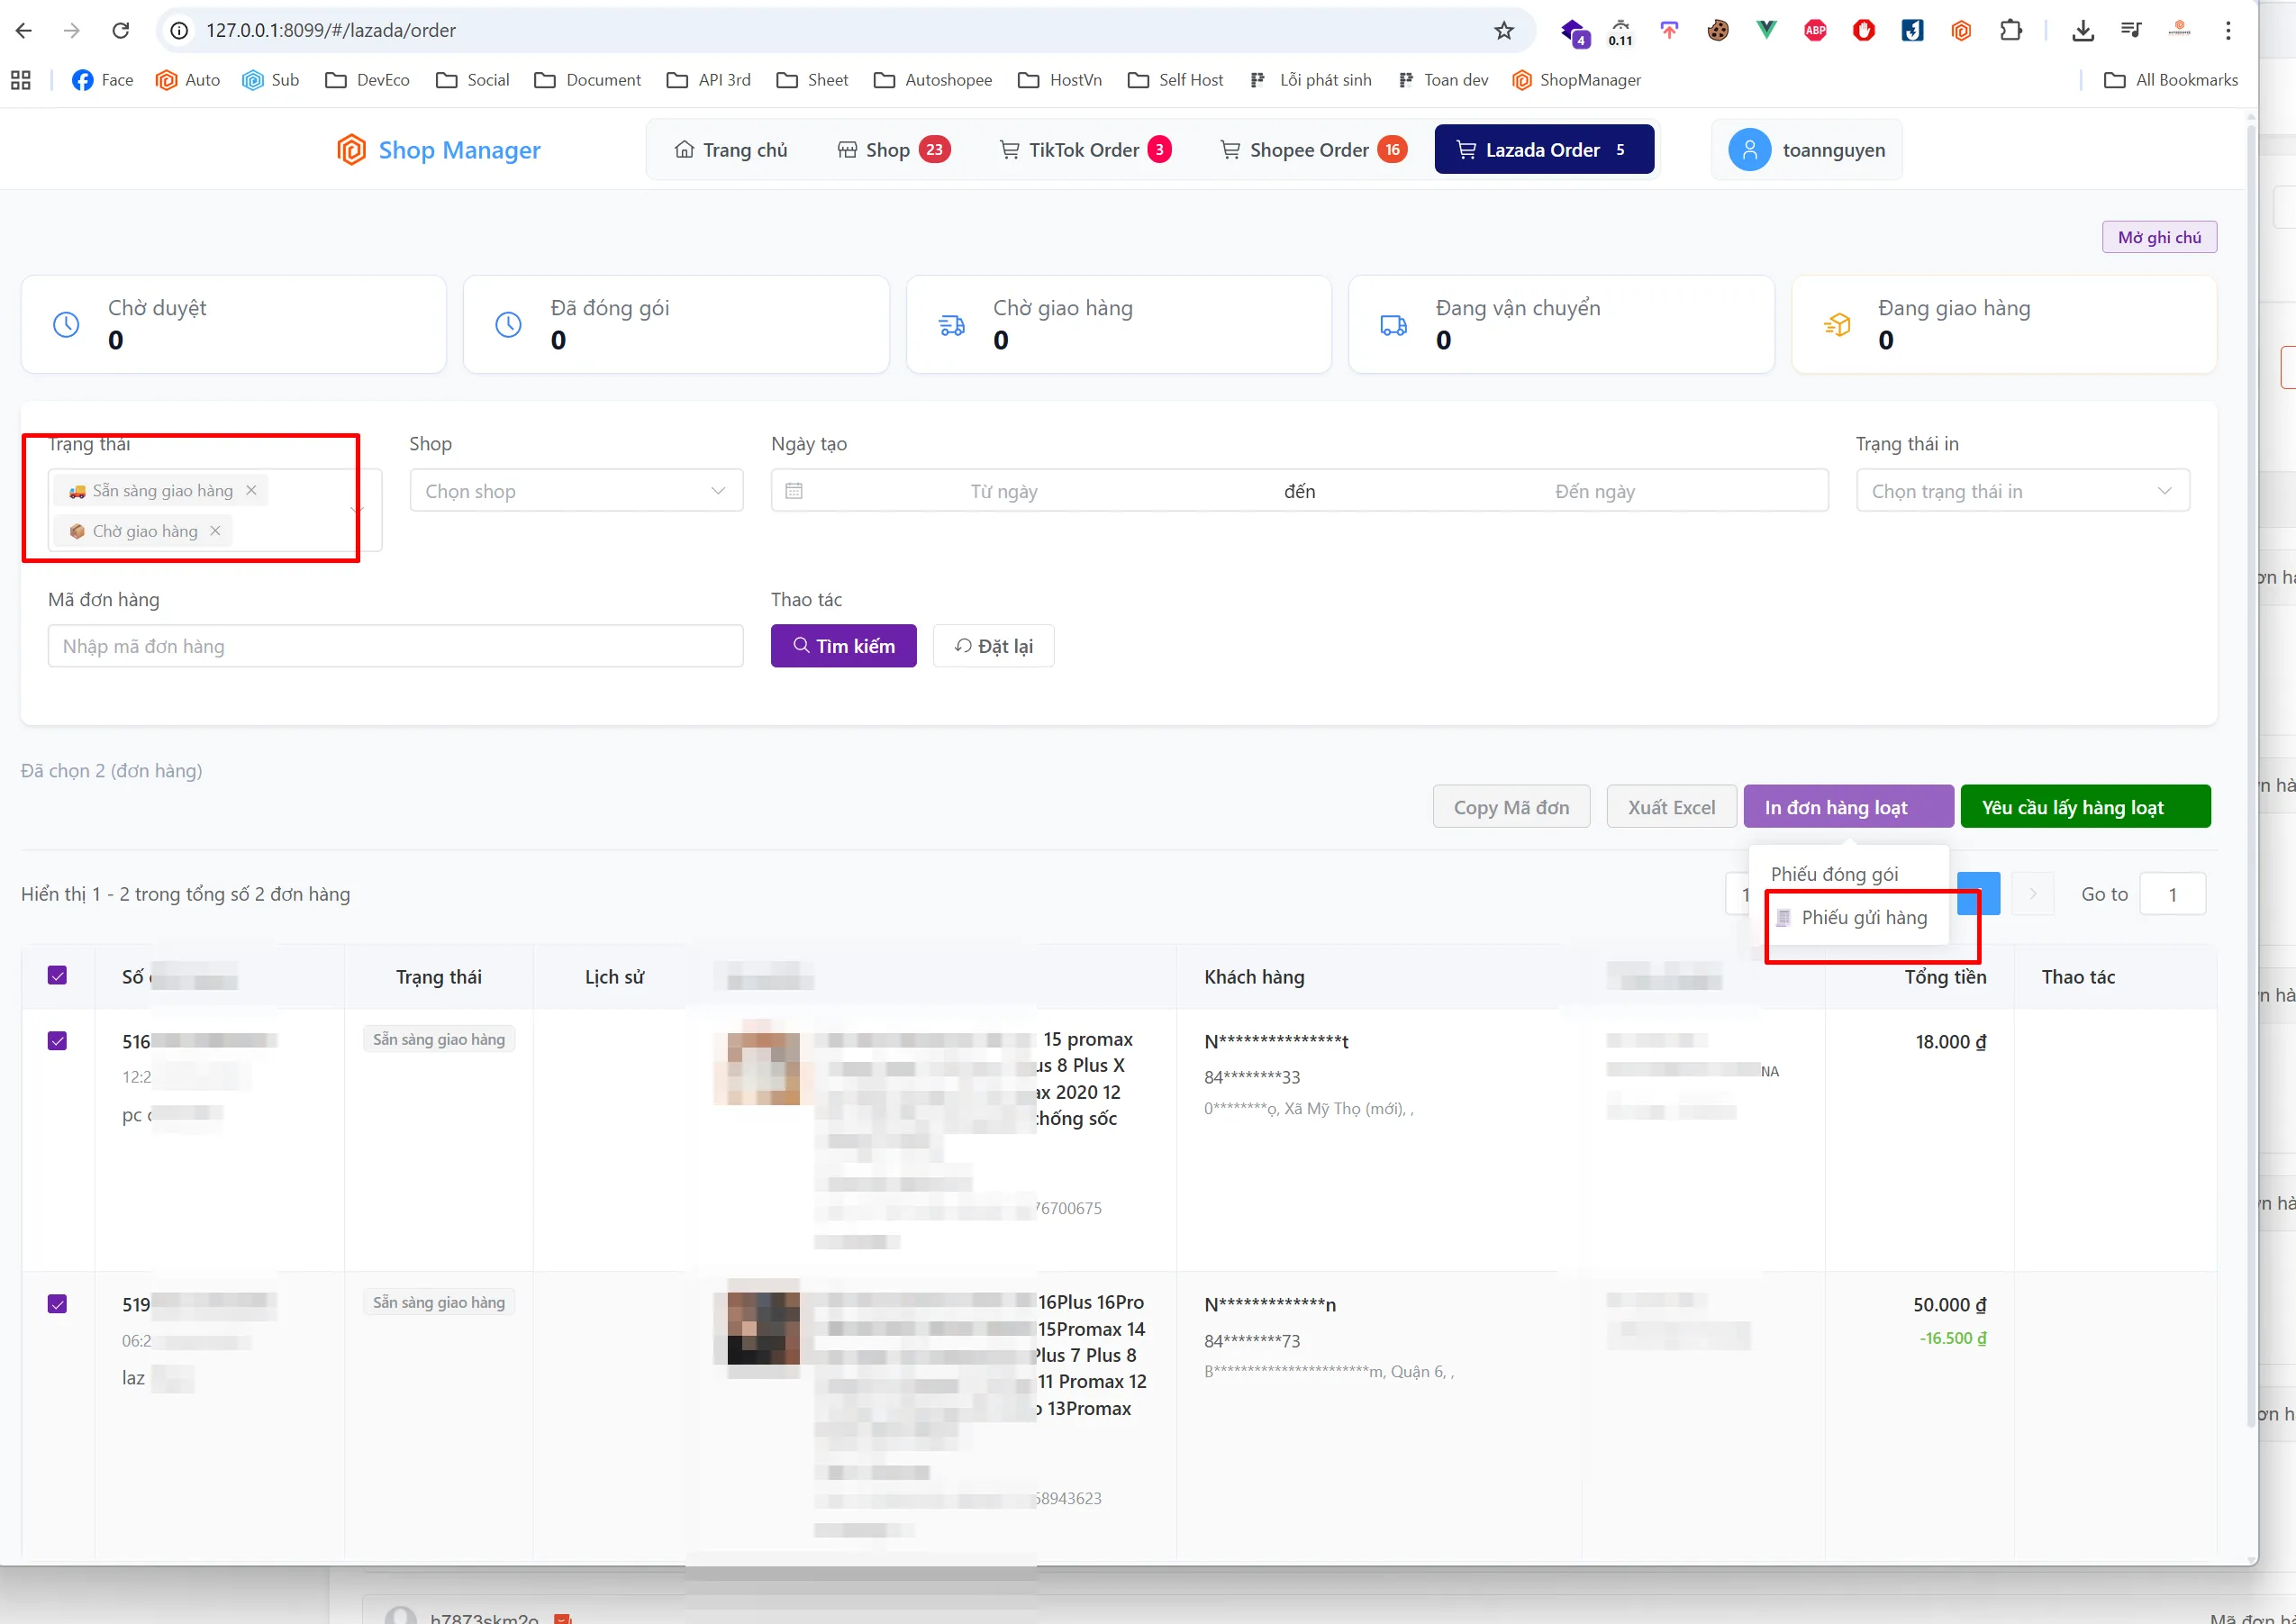Switch to TikTok Order tab
Viewport: 2296px width, 1624px height.
click(x=1085, y=150)
